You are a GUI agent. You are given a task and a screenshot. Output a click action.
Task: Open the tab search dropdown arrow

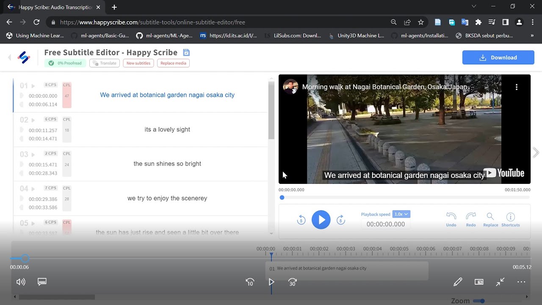[x=474, y=6]
